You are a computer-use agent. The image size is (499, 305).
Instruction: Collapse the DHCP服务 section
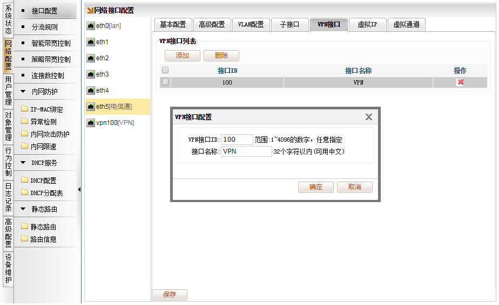(x=23, y=163)
